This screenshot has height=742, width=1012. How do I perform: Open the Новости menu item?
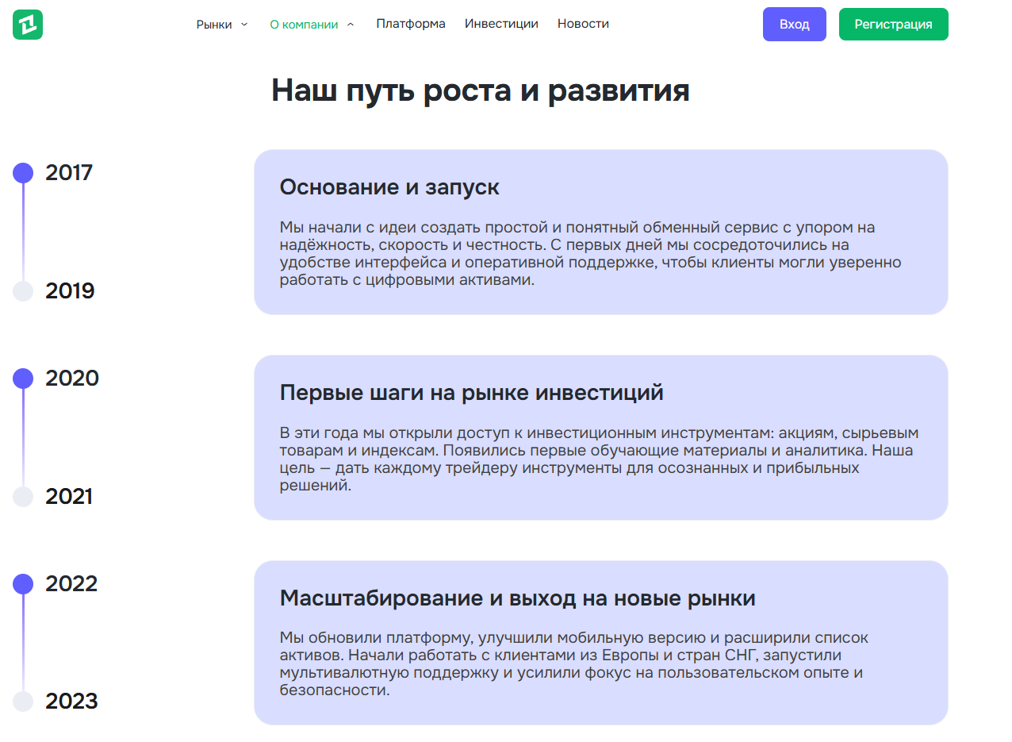(583, 23)
